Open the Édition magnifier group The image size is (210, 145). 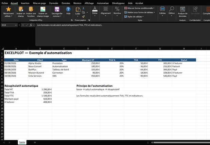(x=172, y=12)
